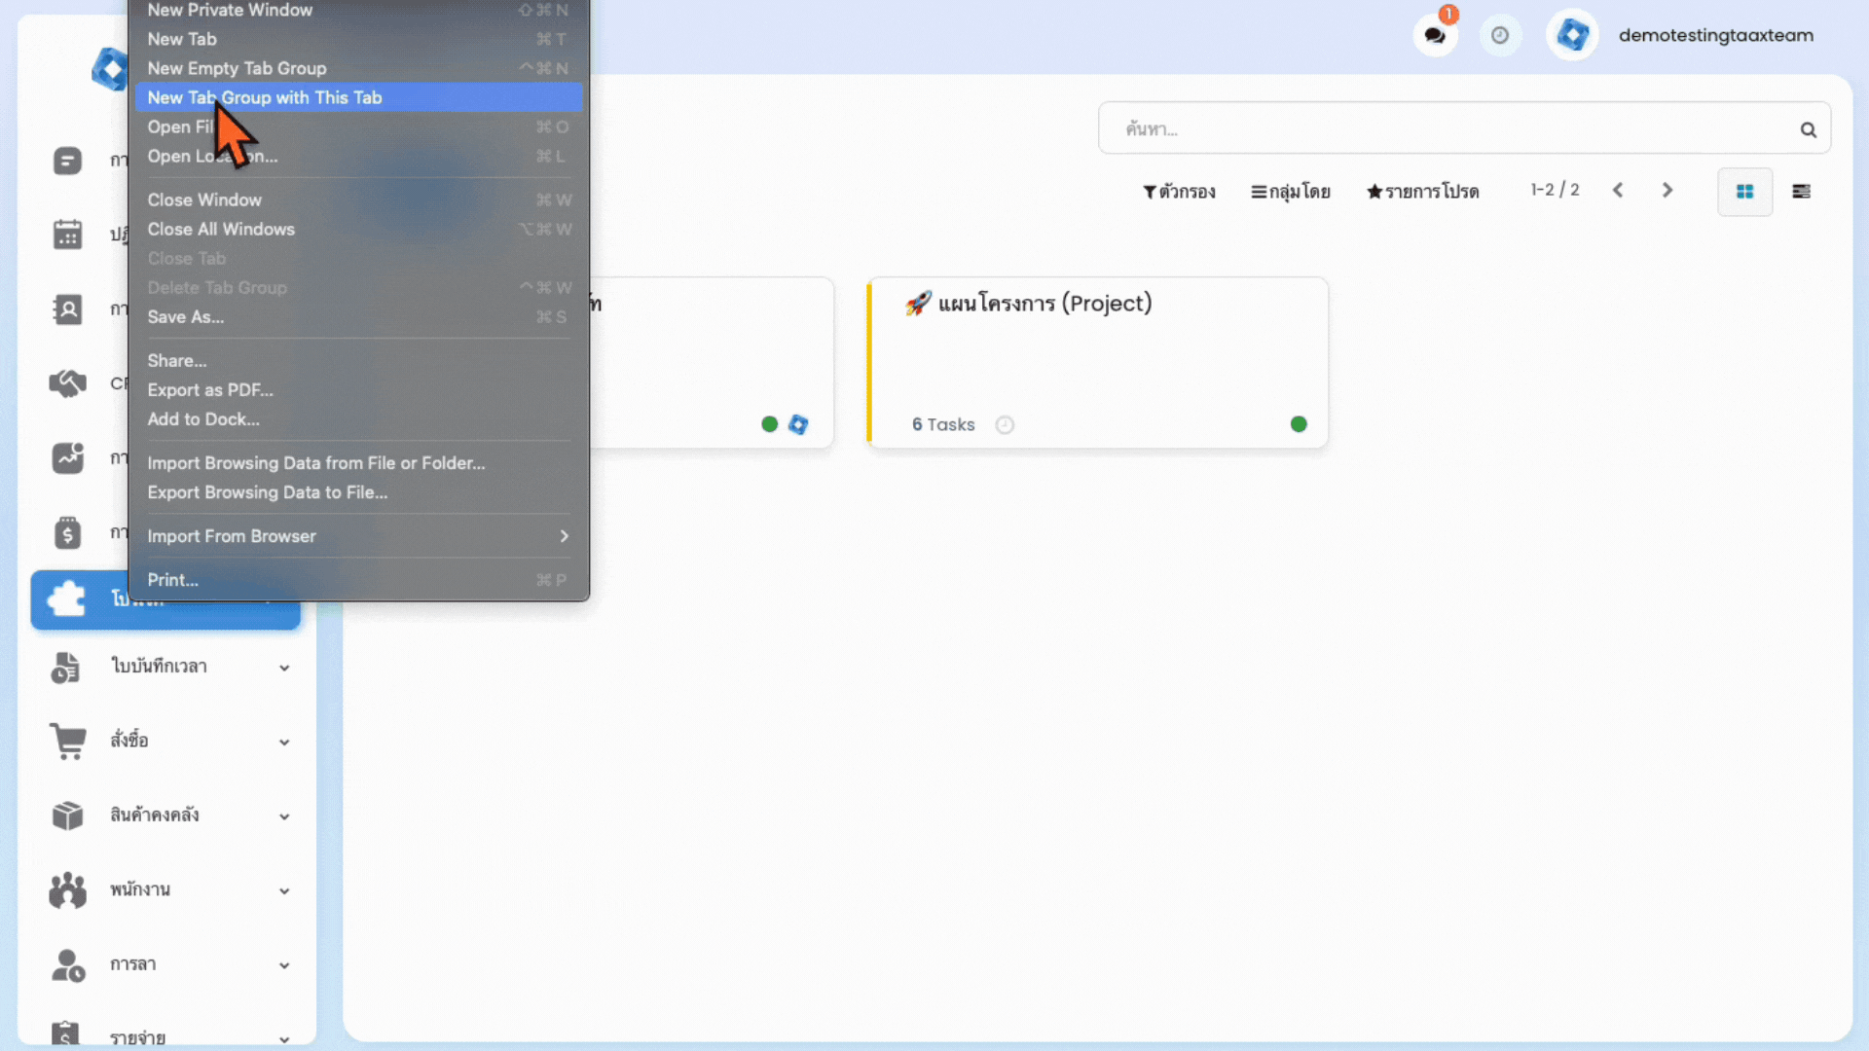The image size is (1869, 1051).
Task: Click 6 Tasks on the Project card
Action: [942, 424]
